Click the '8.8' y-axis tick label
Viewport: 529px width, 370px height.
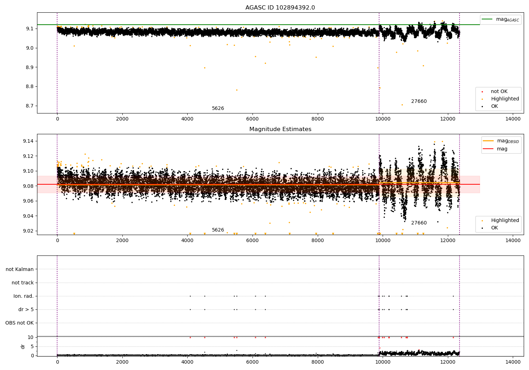coord(29,87)
